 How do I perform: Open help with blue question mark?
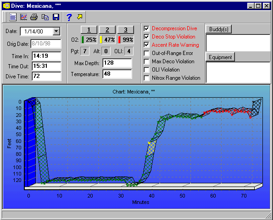tap(69, 17)
